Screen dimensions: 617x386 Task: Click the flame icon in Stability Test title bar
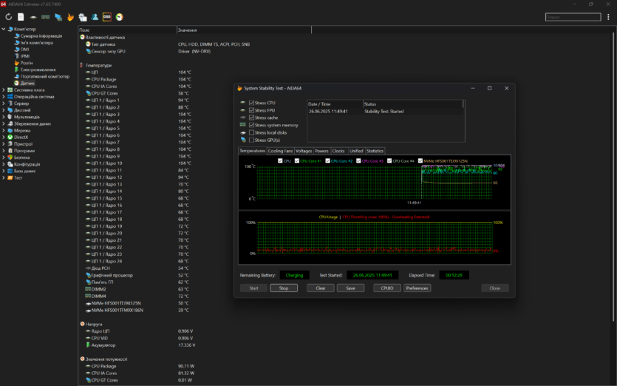pyautogui.click(x=239, y=88)
